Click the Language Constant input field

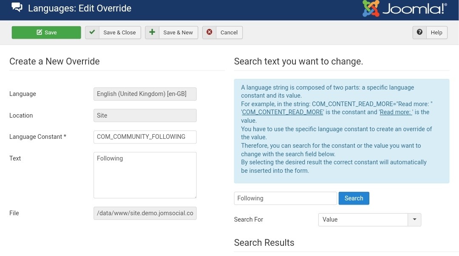click(x=145, y=137)
